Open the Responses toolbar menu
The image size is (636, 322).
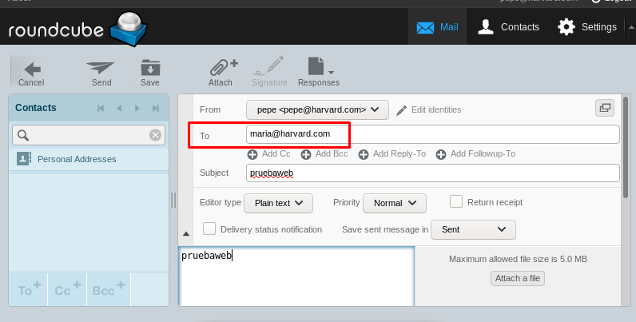[x=318, y=71]
